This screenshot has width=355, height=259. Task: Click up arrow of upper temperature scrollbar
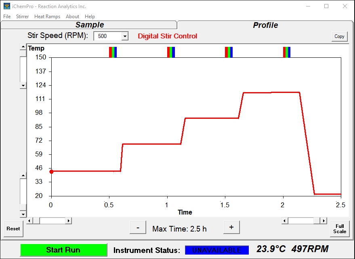(x=23, y=47)
